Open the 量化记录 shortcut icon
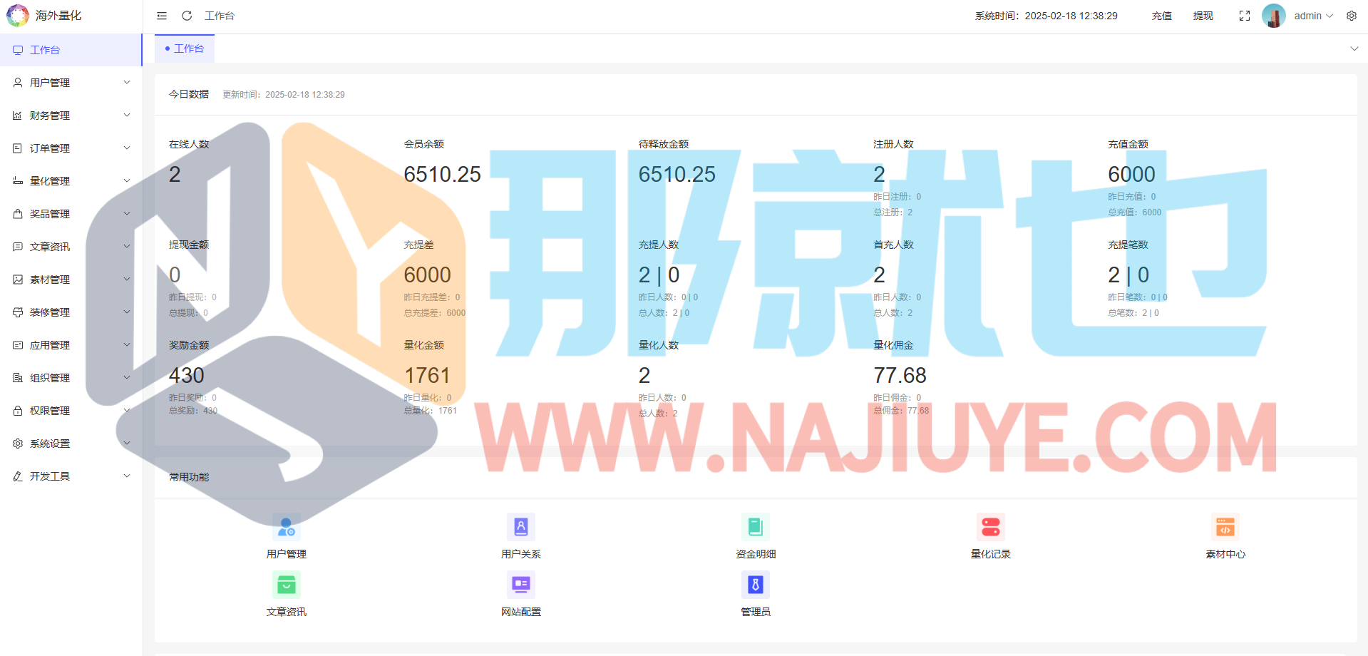Viewport: 1368px width, 656px height. [990, 528]
